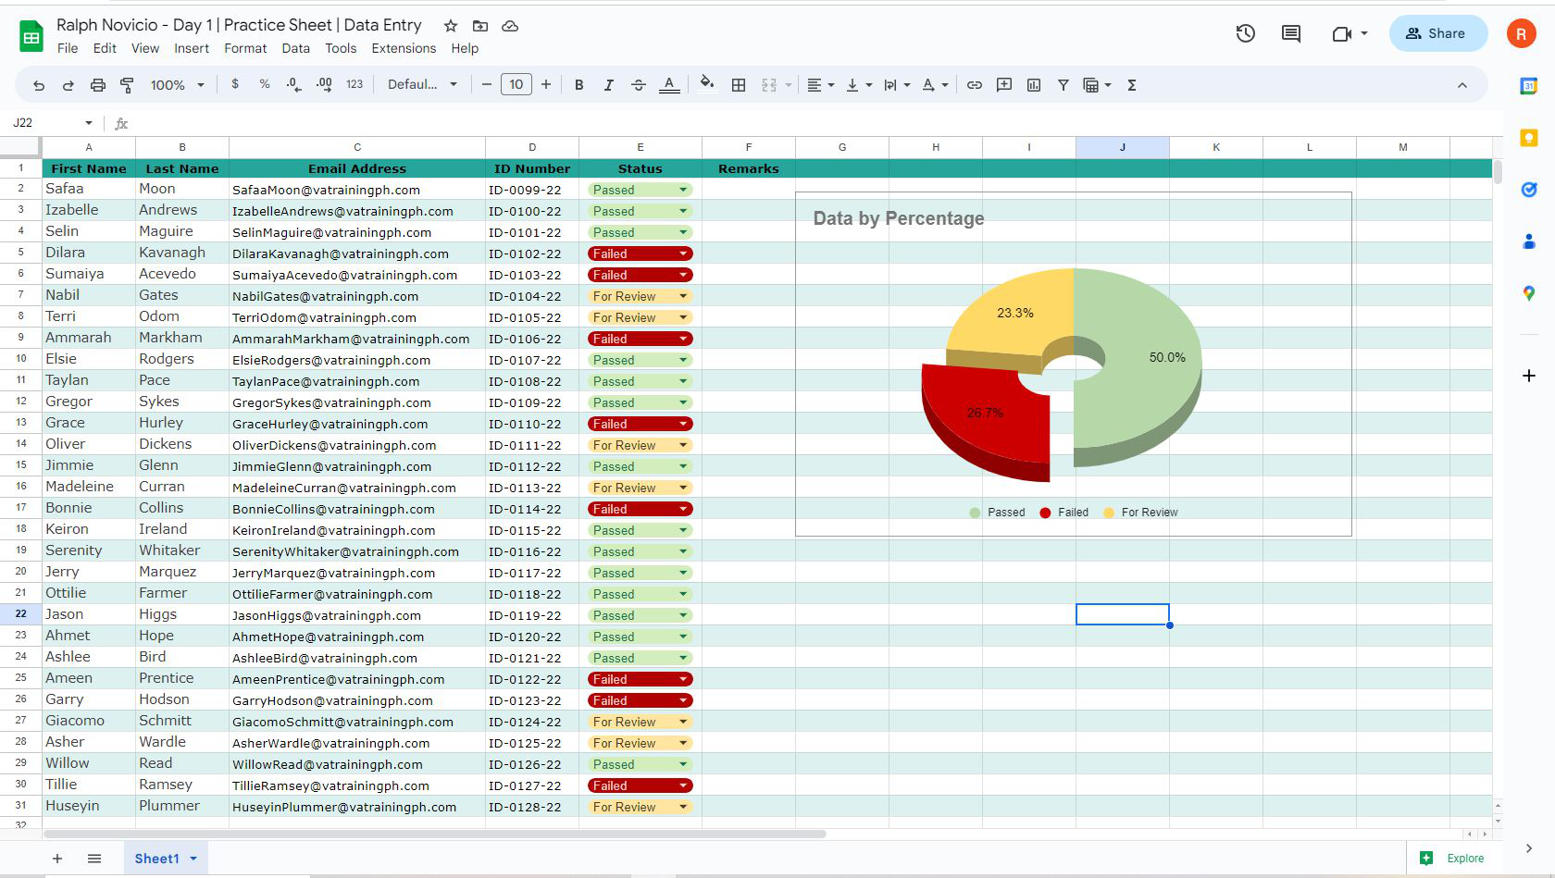Open the Format menu
This screenshot has width=1555, height=878.
(245, 48)
